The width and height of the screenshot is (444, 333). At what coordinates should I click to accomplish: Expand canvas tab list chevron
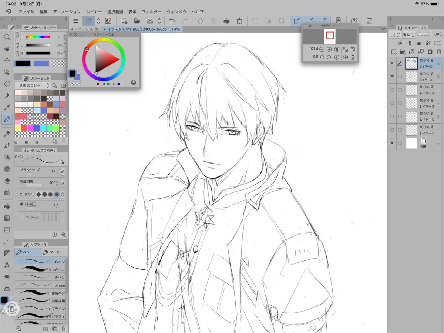click(383, 29)
